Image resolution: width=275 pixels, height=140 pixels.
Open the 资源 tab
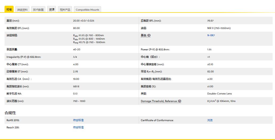pyautogui.click(x=51, y=10)
